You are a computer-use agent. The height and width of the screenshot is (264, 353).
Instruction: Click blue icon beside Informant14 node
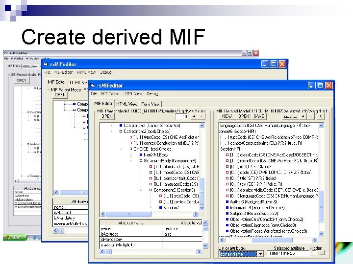pyautogui.click(x=227, y=207)
